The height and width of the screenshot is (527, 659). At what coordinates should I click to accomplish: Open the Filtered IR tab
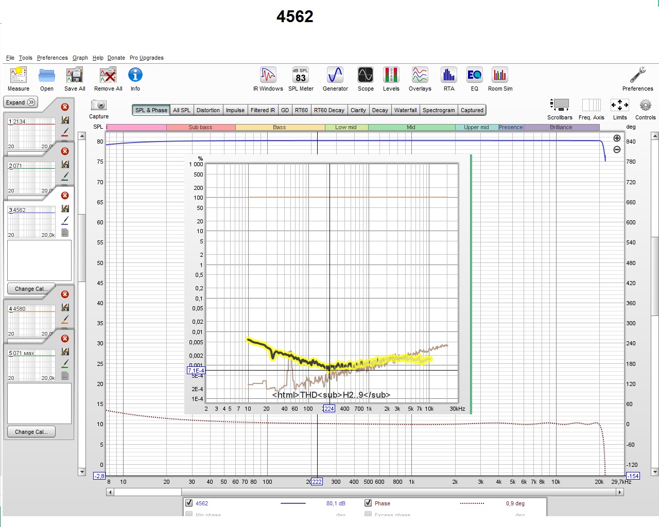[x=263, y=110]
